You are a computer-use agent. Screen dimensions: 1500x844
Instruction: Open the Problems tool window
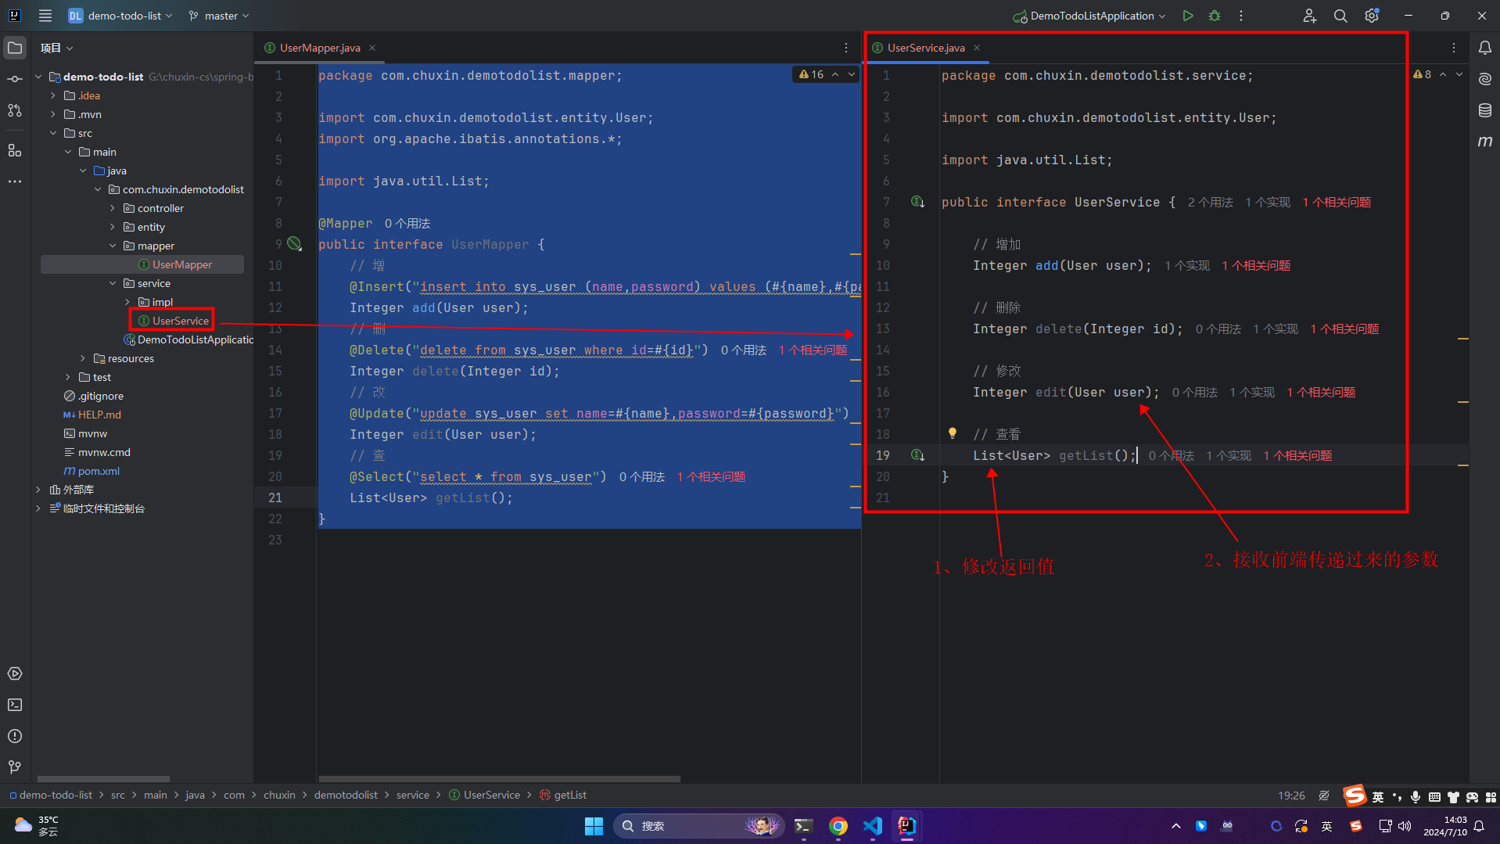pos(15,736)
